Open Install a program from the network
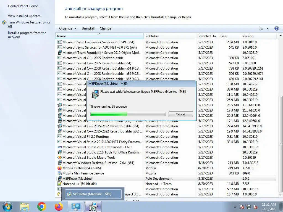This screenshot has height=212, width=283. [x=27, y=35]
